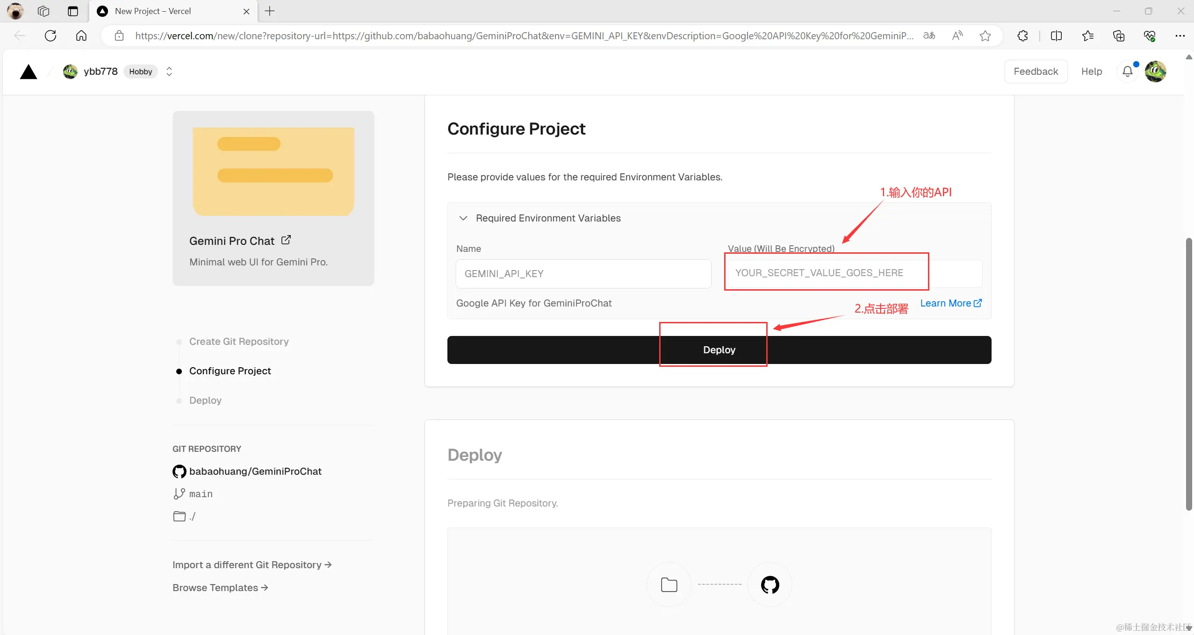Click the browser refresh icon
The height and width of the screenshot is (635, 1194).
(x=50, y=36)
